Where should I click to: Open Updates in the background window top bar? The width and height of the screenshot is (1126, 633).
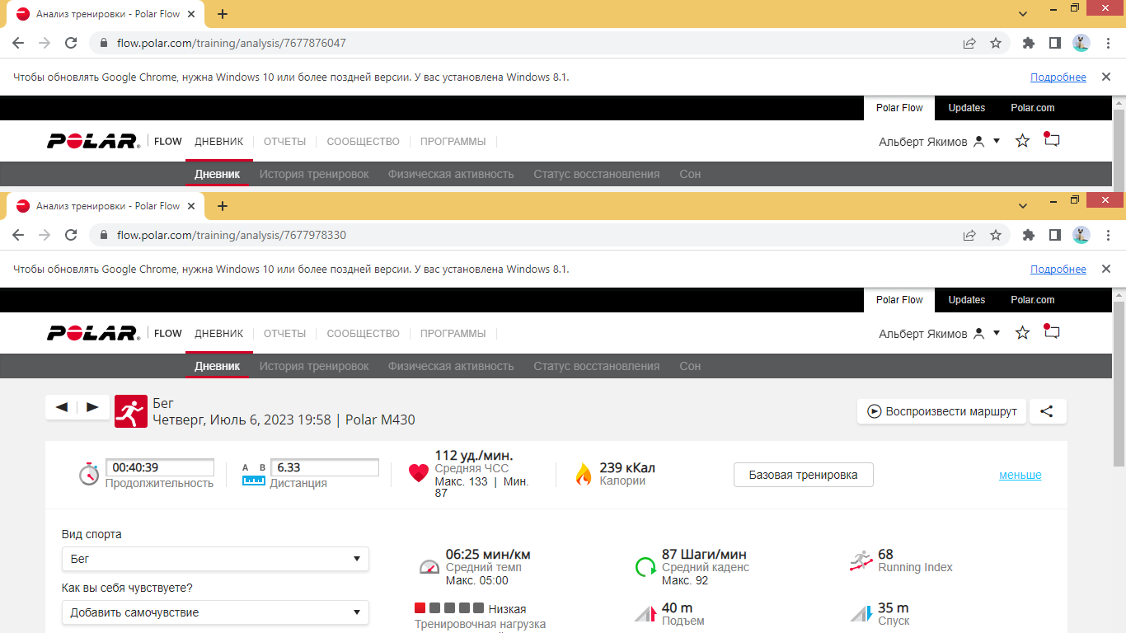(967, 108)
